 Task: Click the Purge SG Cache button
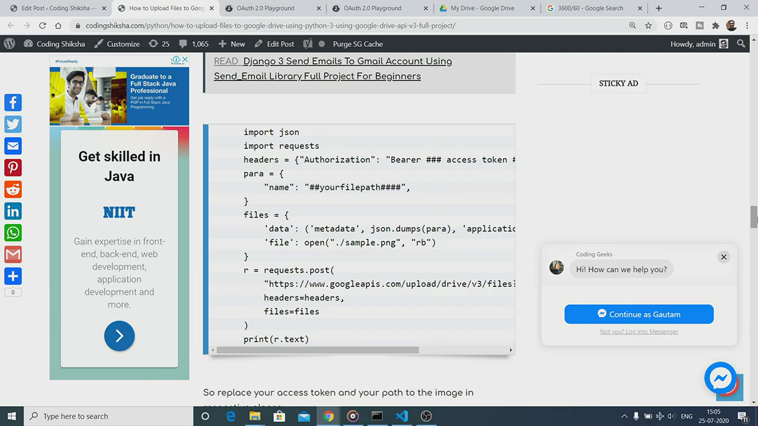pos(358,44)
